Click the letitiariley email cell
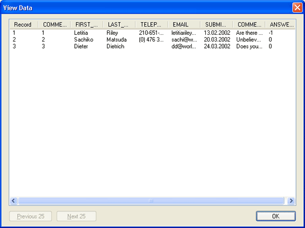The height and width of the screenshot is (228, 305). pyautogui.click(x=184, y=33)
